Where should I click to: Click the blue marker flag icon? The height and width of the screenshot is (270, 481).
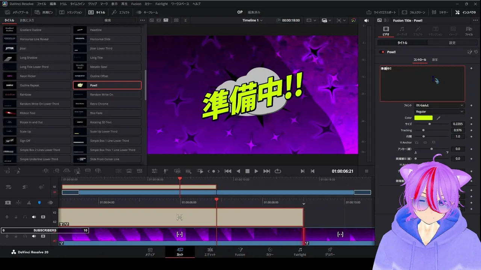[39, 202]
